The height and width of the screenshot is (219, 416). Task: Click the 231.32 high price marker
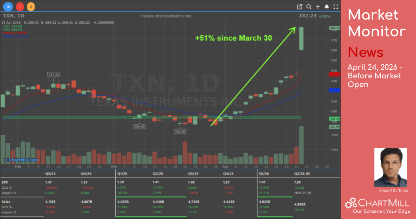[x=54, y=75]
